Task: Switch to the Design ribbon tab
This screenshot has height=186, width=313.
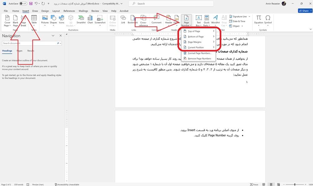Action: point(45,11)
